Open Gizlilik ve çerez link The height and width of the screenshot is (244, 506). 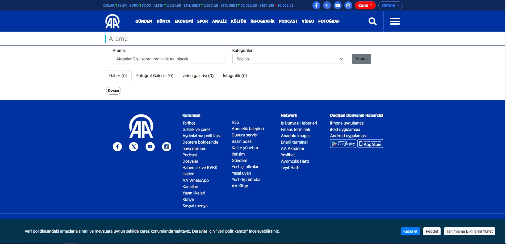[196, 130]
